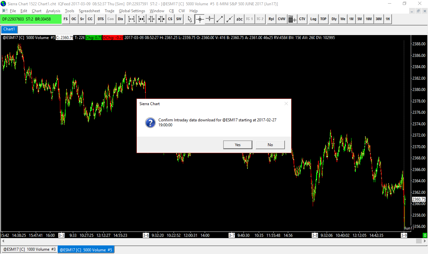Click the Dis disconnect toolbar button
Viewport: 428px width, 254px height.
click(x=120, y=19)
